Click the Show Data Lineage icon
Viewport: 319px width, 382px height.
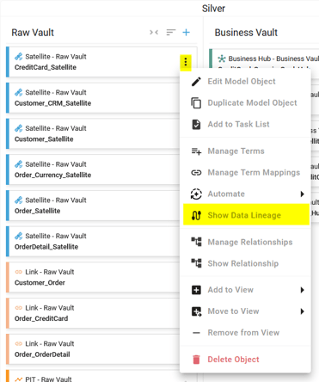coord(196,215)
